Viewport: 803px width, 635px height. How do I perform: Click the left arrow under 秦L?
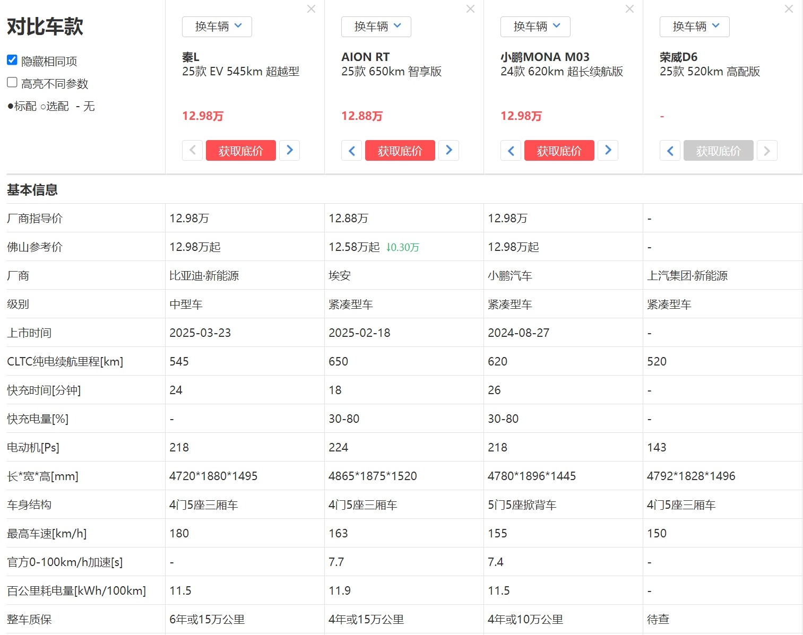[192, 151]
